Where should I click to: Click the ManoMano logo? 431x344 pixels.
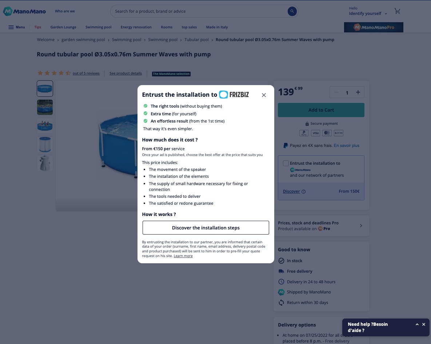click(24, 11)
